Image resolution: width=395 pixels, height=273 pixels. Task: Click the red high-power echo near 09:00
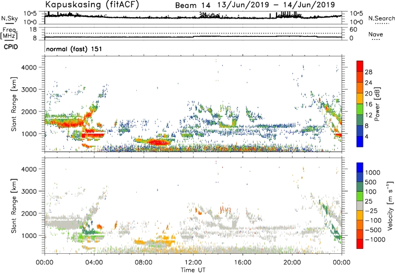tap(158, 142)
